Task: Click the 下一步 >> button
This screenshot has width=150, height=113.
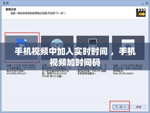Action: (x=121, y=107)
